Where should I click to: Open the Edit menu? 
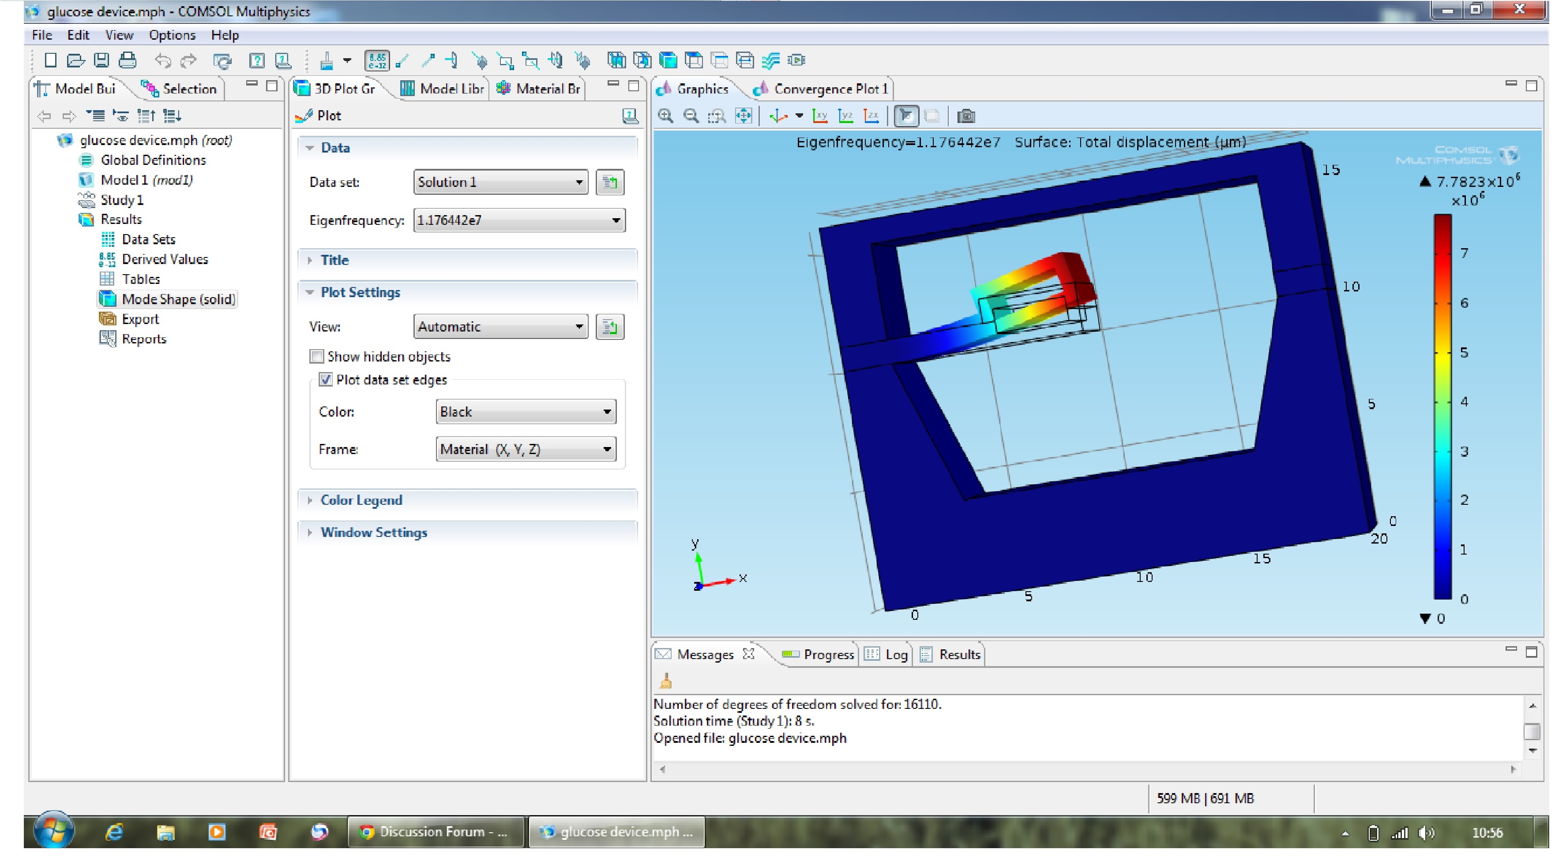[79, 35]
